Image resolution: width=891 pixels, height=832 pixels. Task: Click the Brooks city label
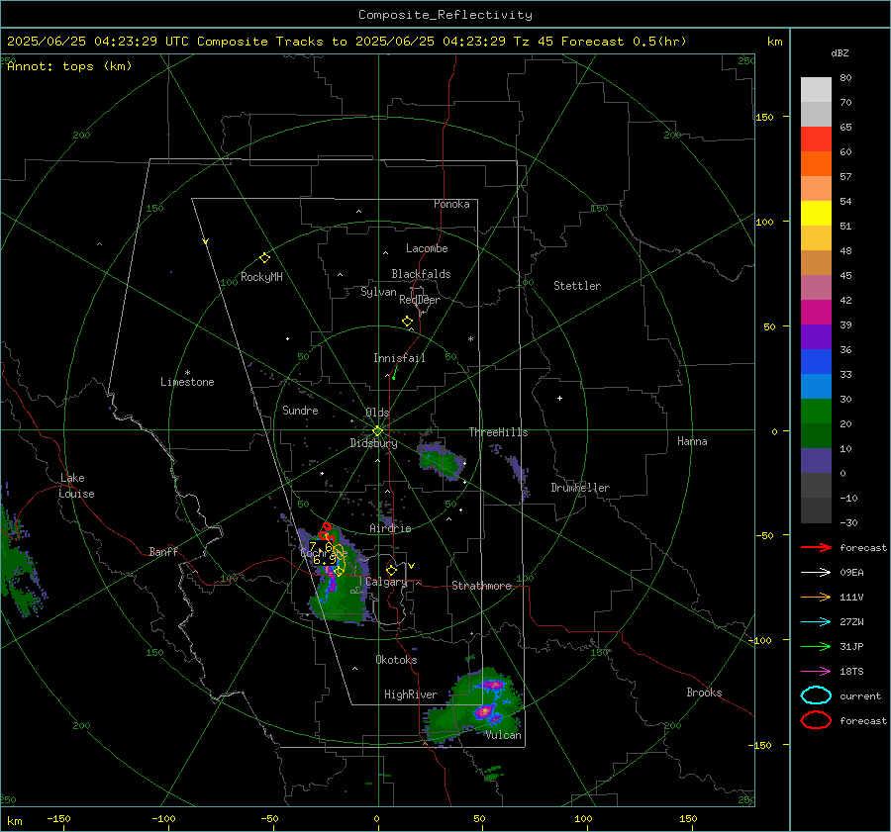(x=704, y=693)
